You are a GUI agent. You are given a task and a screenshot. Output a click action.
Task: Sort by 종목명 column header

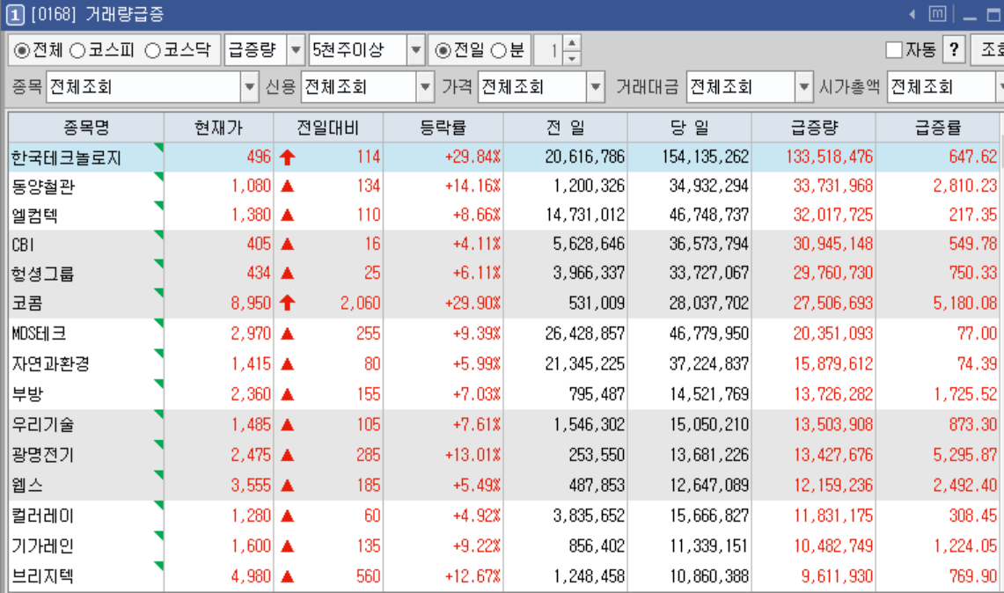pos(86,128)
